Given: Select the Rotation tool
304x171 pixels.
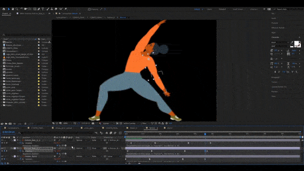Looking at the screenshot, I should 22,9.
